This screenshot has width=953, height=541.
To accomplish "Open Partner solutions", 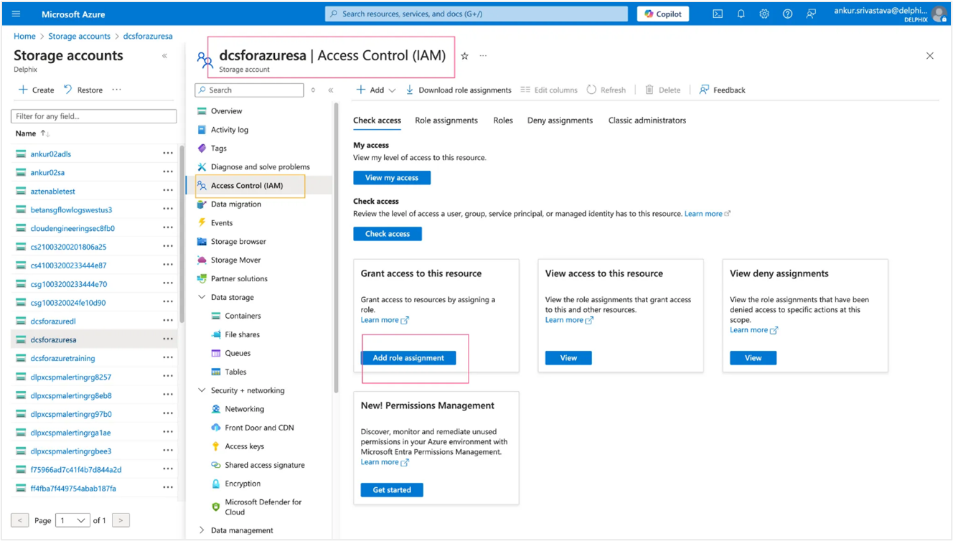I will pos(239,278).
